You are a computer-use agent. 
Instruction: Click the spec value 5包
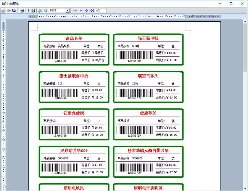click(x=60, y=83)
